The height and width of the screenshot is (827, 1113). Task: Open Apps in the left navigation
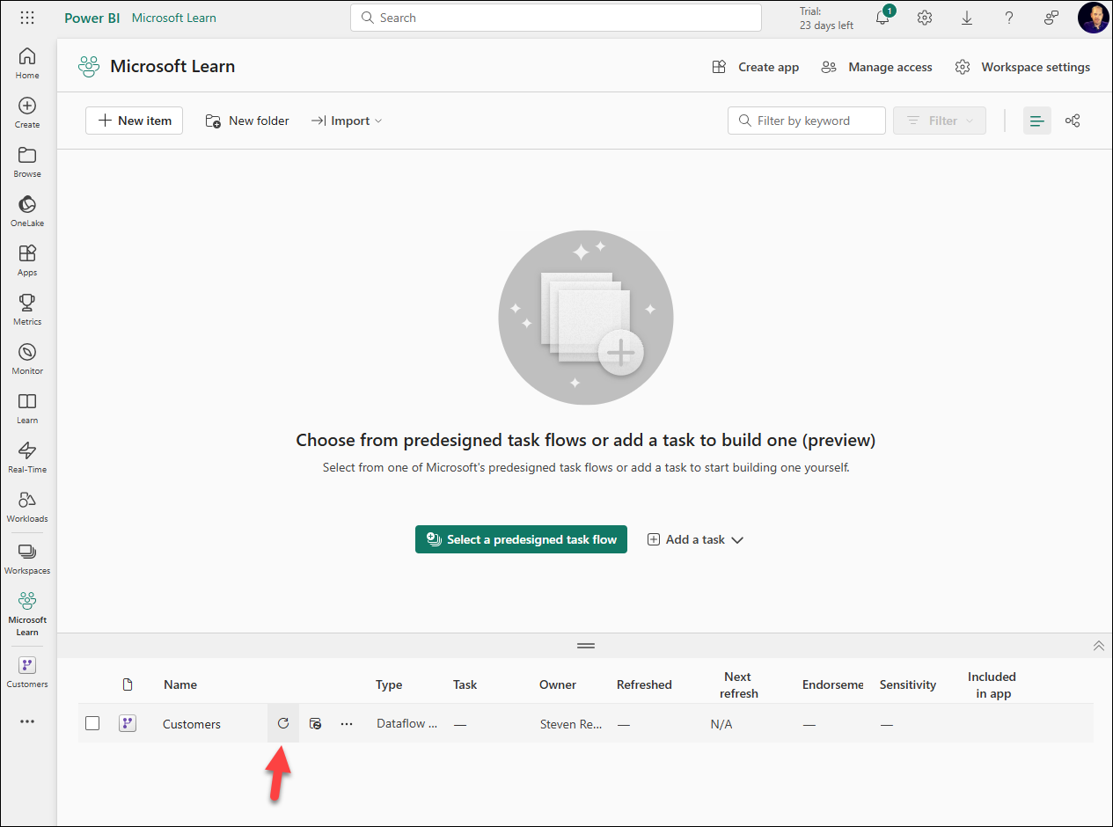coord(27,260)
